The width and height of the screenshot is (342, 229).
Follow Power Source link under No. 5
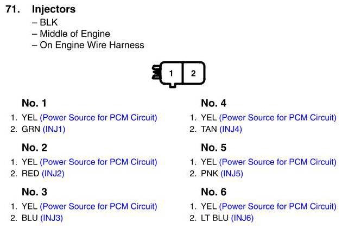click(x=277, y=162)
